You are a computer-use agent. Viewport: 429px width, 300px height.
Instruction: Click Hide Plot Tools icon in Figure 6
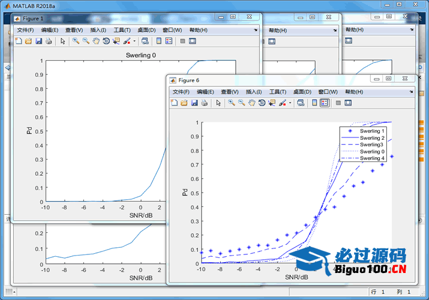[x=338, y=103]
